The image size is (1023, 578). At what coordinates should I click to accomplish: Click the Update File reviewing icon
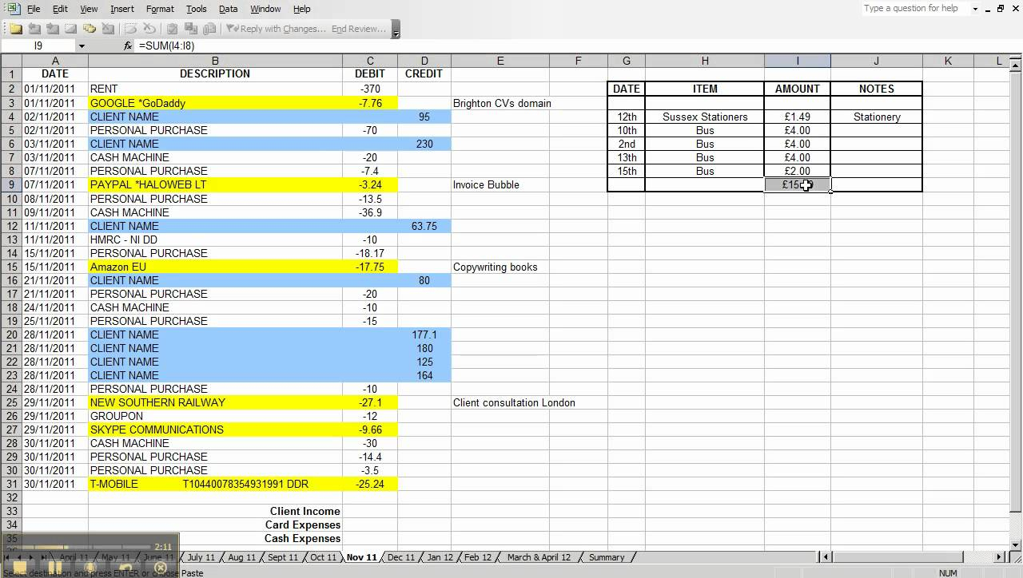coord(191,29)
